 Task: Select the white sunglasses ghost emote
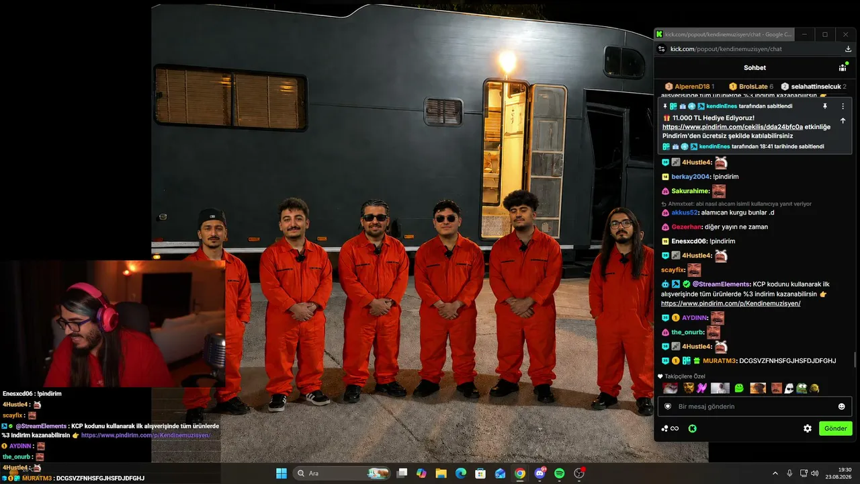[x=789, y=388]
